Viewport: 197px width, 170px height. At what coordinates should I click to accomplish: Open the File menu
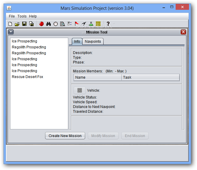[12, 16]
